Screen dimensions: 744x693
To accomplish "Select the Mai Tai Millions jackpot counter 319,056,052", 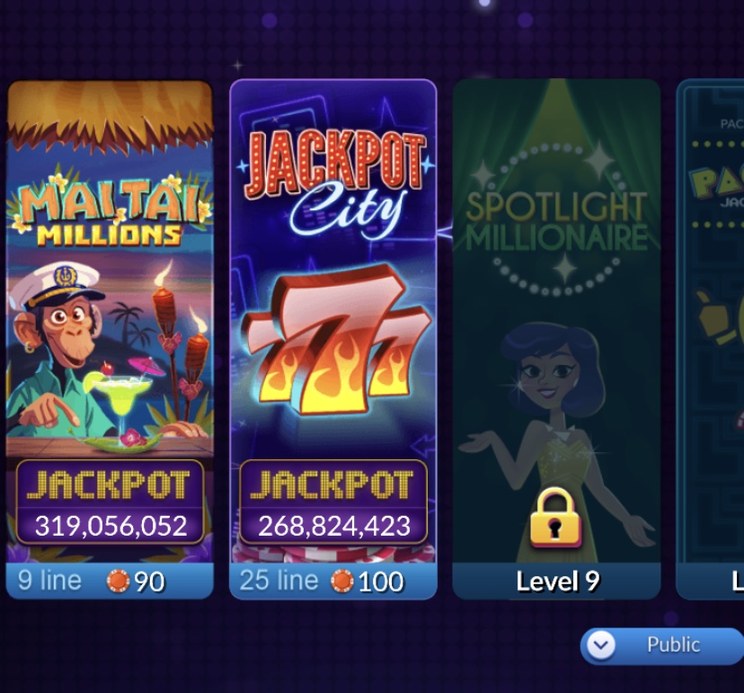I will point(111,526).
